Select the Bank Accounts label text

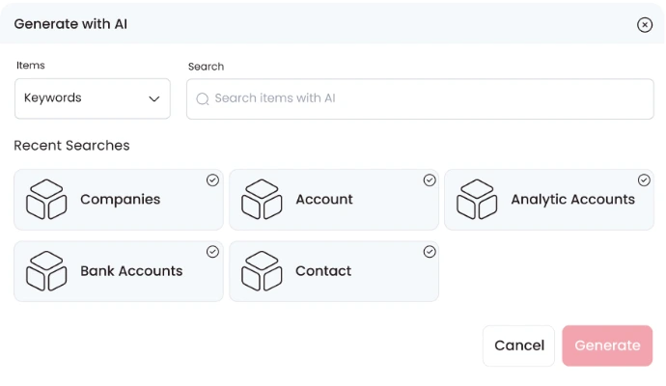[131, 271]
